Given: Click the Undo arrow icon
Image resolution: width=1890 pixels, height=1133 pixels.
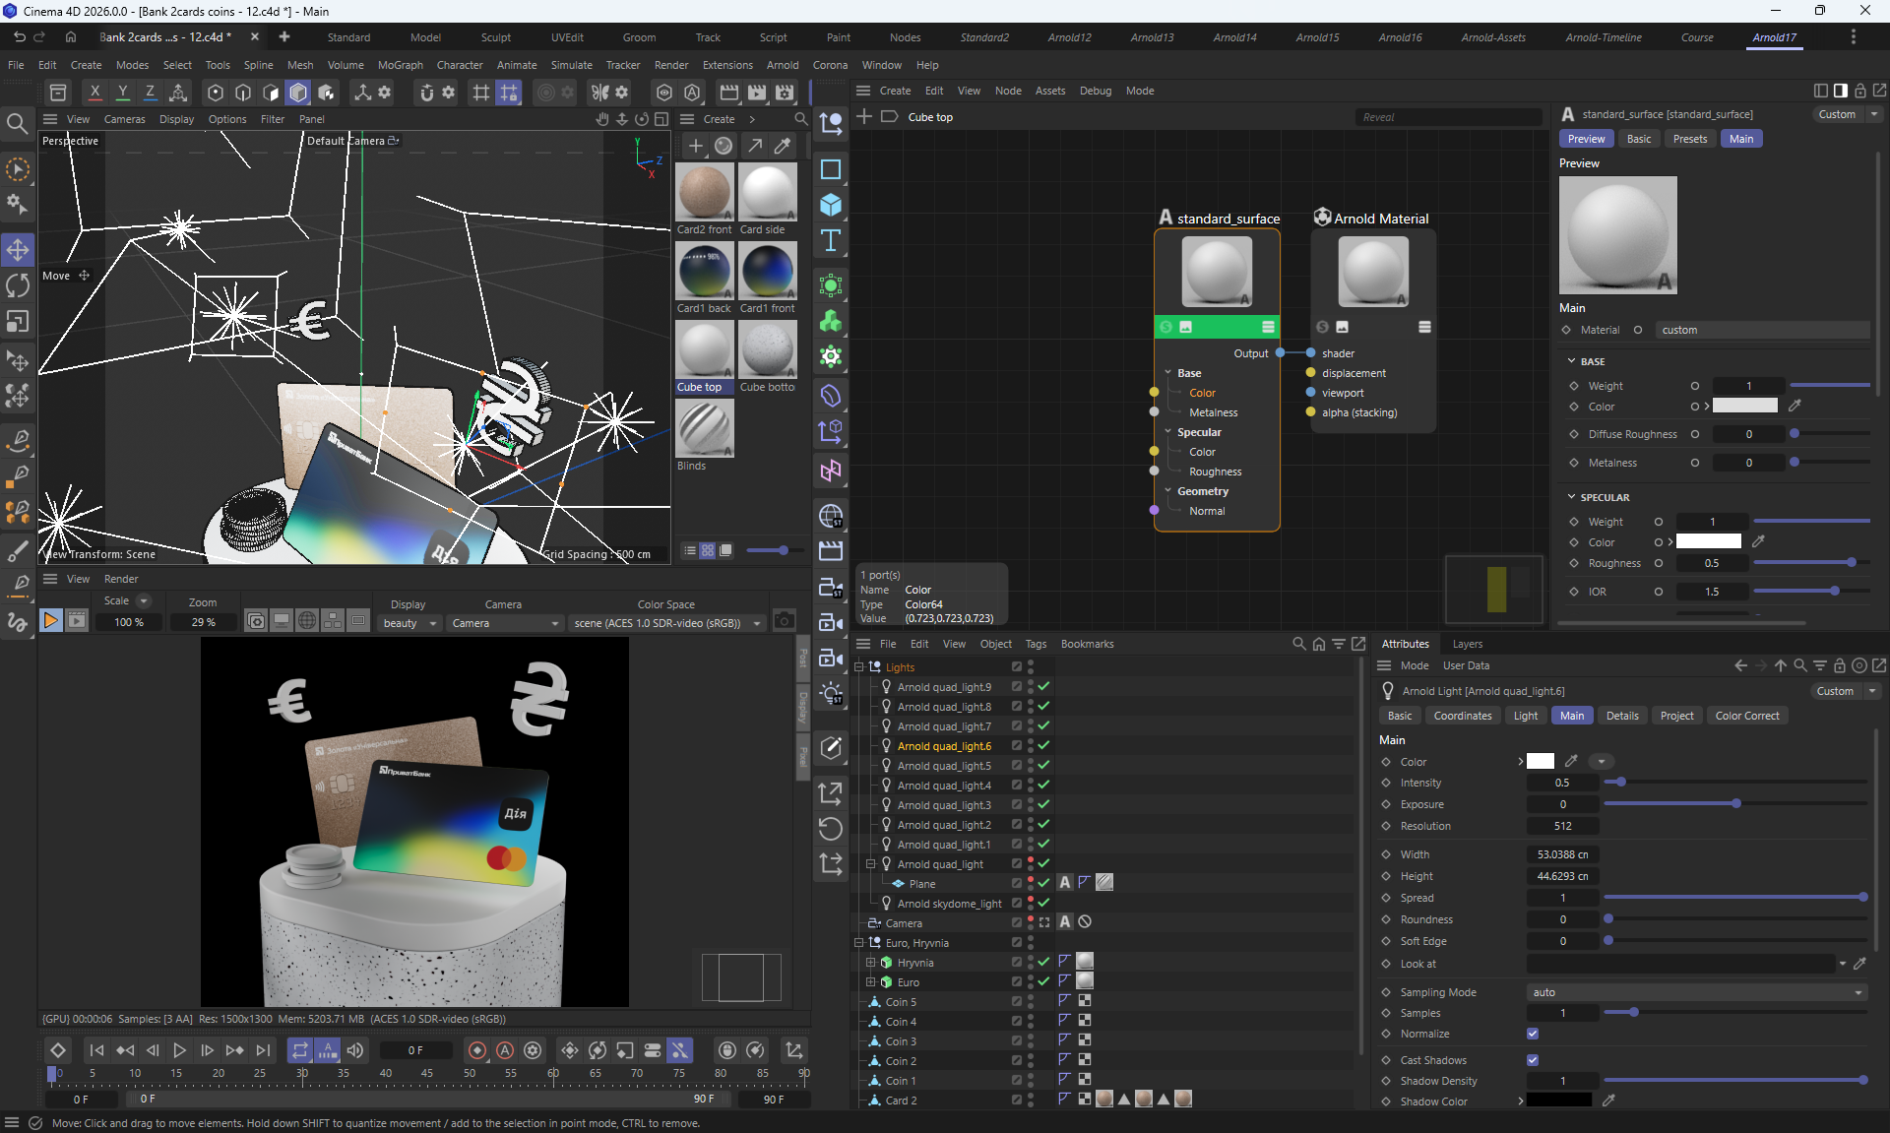Looking at the screenshot, I should [19, 37].
